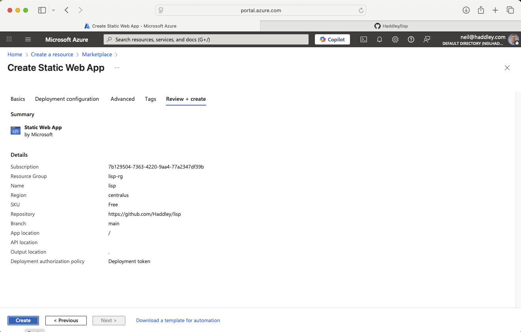Switch to the Deployment configuration tab
Image resolution: width=521 pixels, height=332 pixels.
click(x=67, y=99)
